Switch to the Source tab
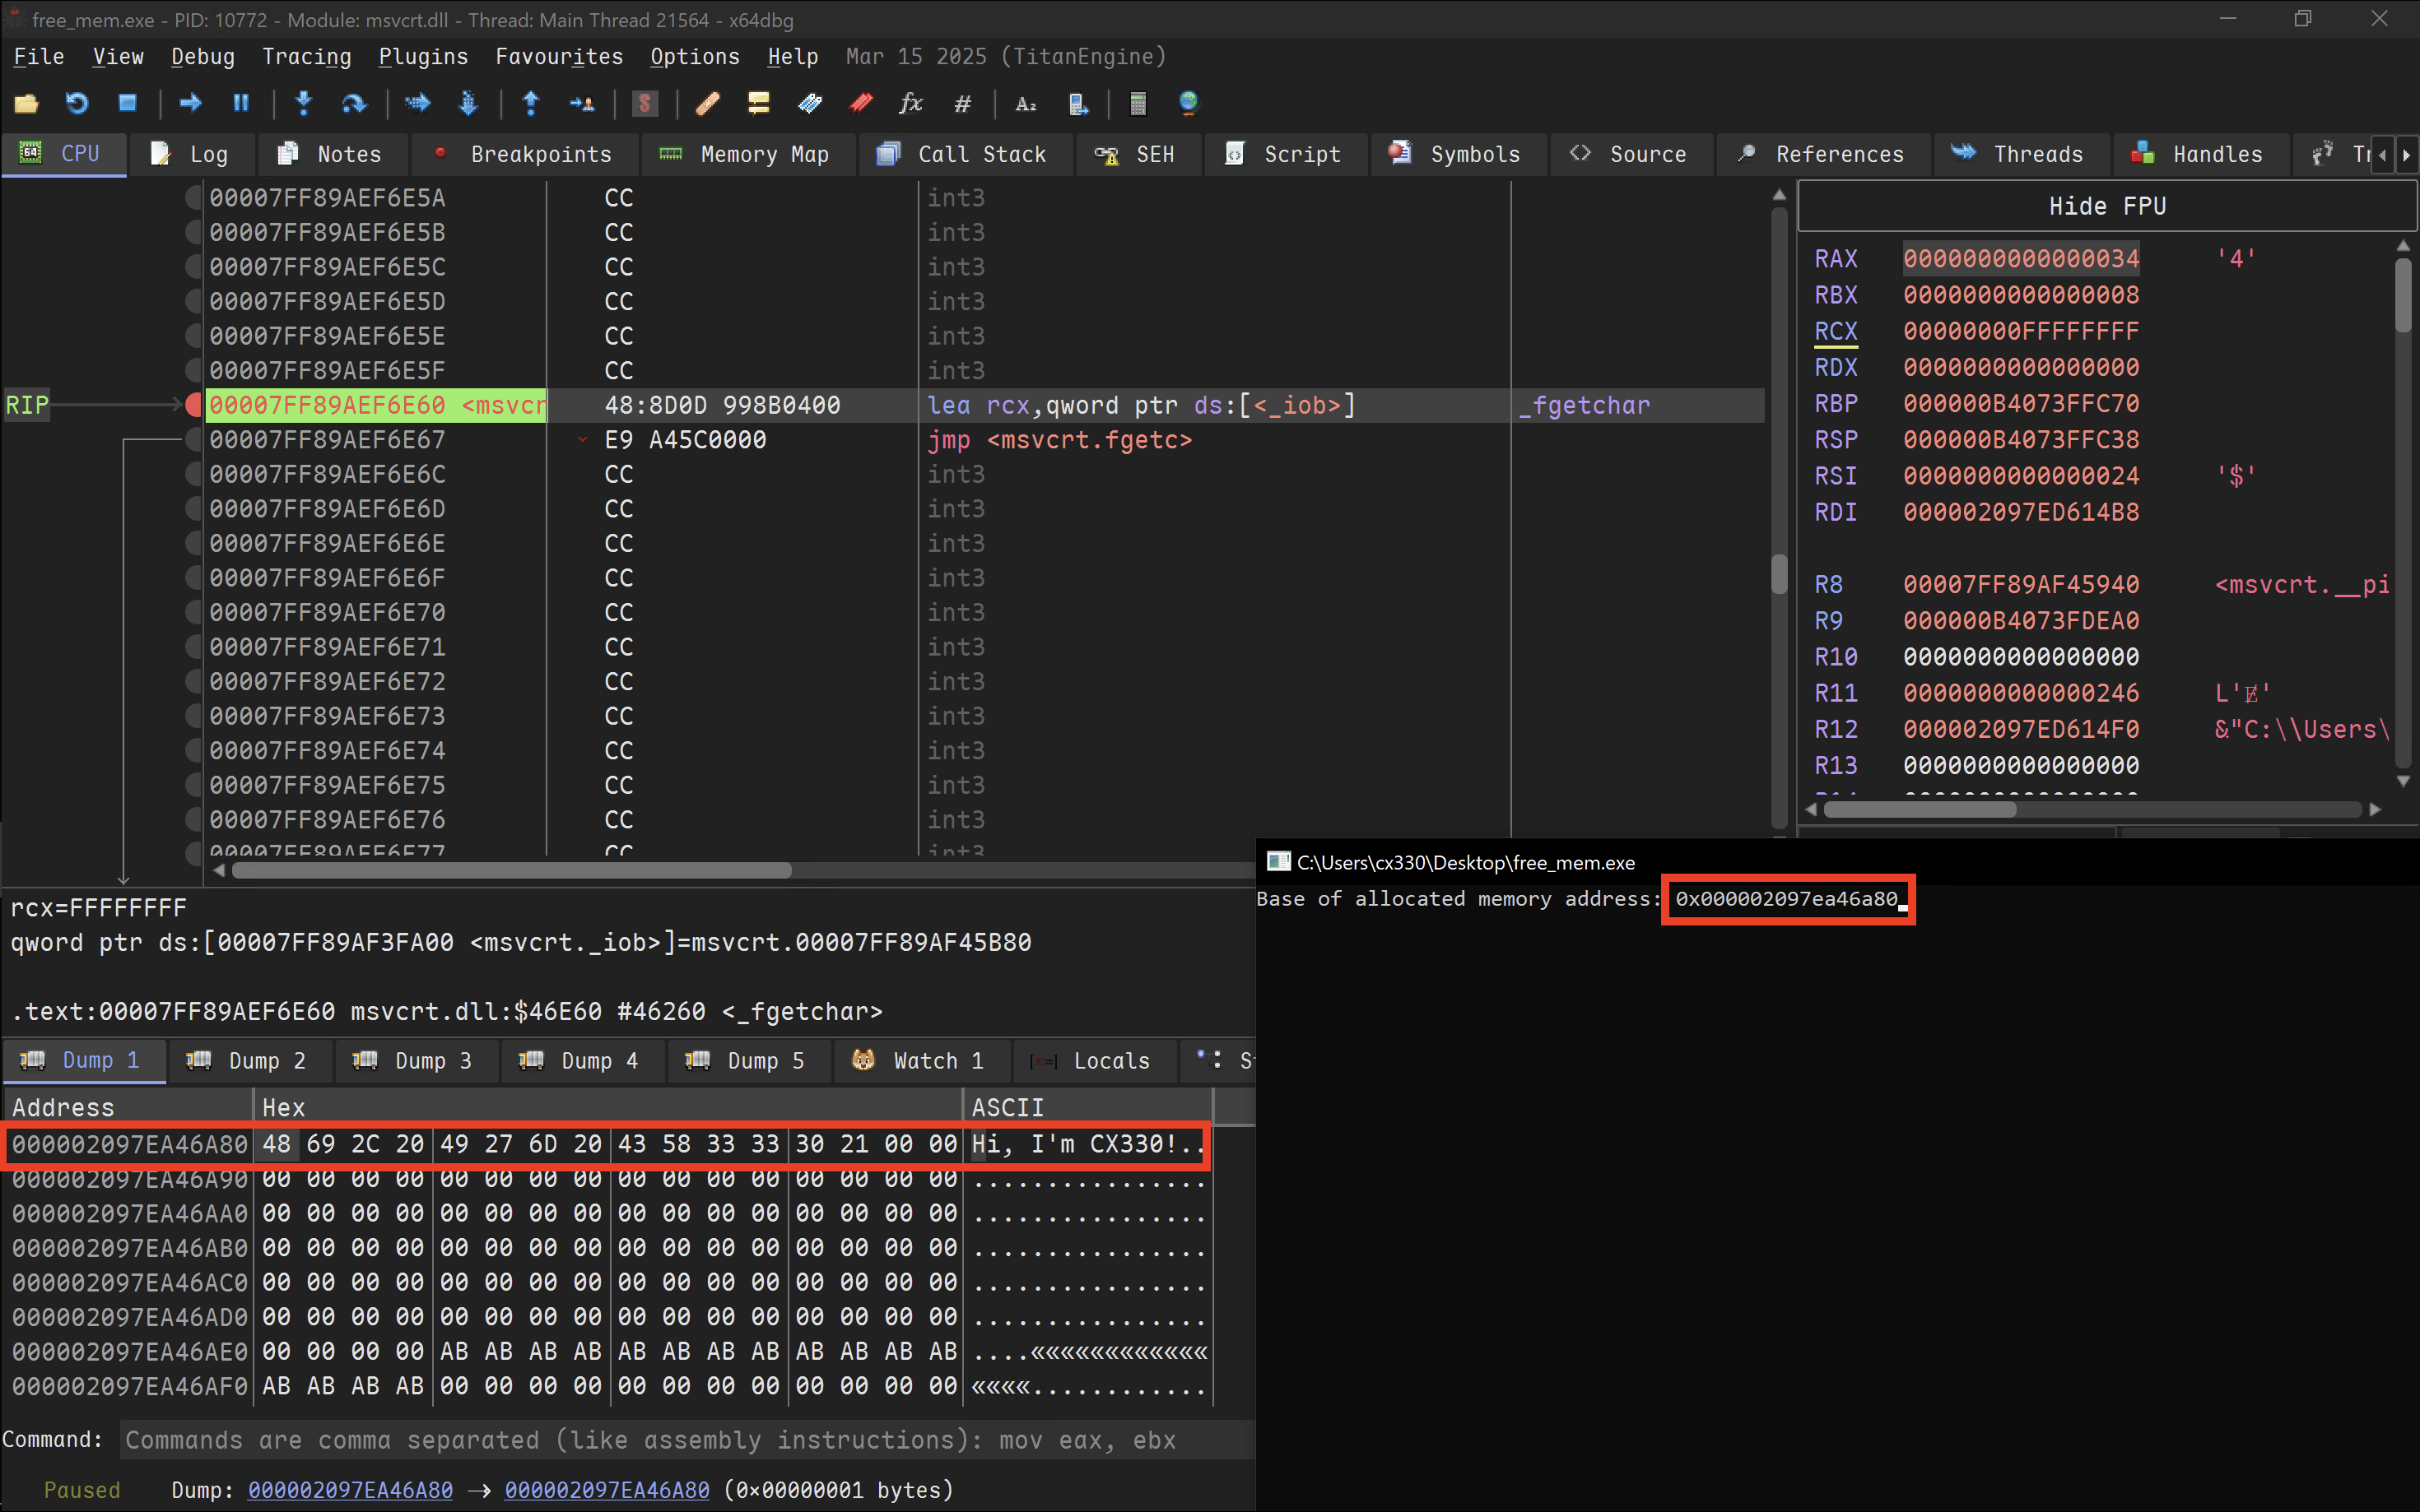Screen dimensions: 2420x1512 [x=1631, y=154]
